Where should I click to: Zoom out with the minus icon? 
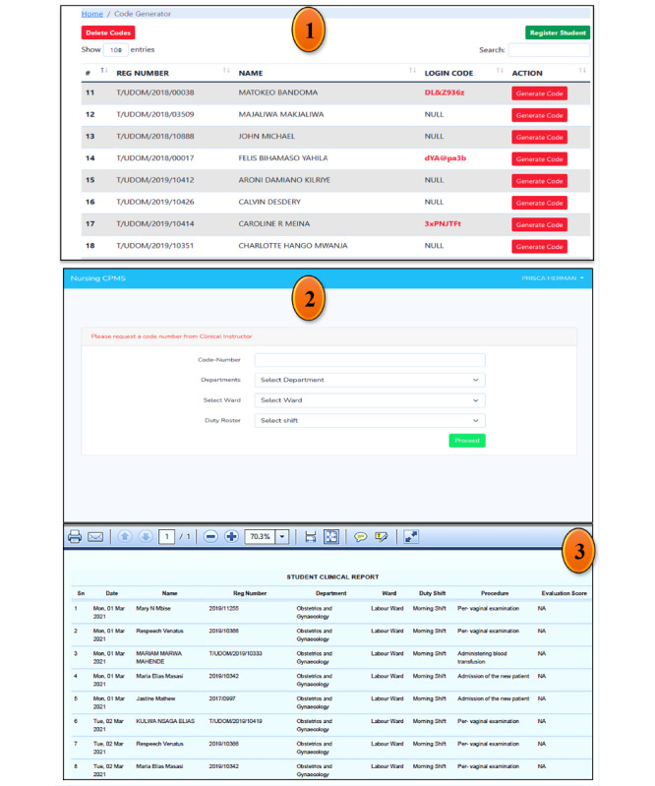tap(210, 537)
